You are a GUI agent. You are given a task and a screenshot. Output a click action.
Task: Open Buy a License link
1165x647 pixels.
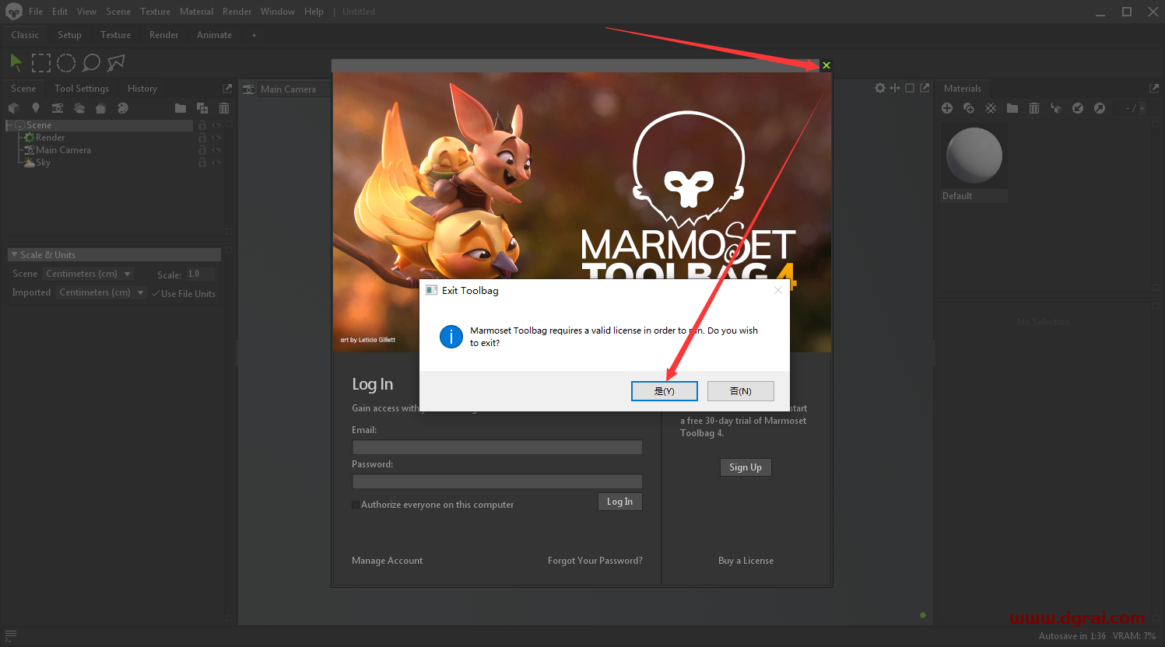(746, 561)
